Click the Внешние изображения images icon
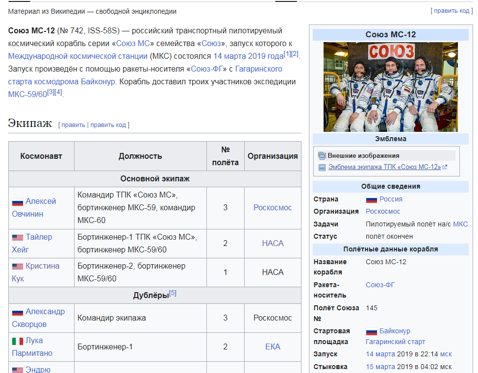Image resolution: width=478 pixels, height=373 pixels. pos(322,156)
